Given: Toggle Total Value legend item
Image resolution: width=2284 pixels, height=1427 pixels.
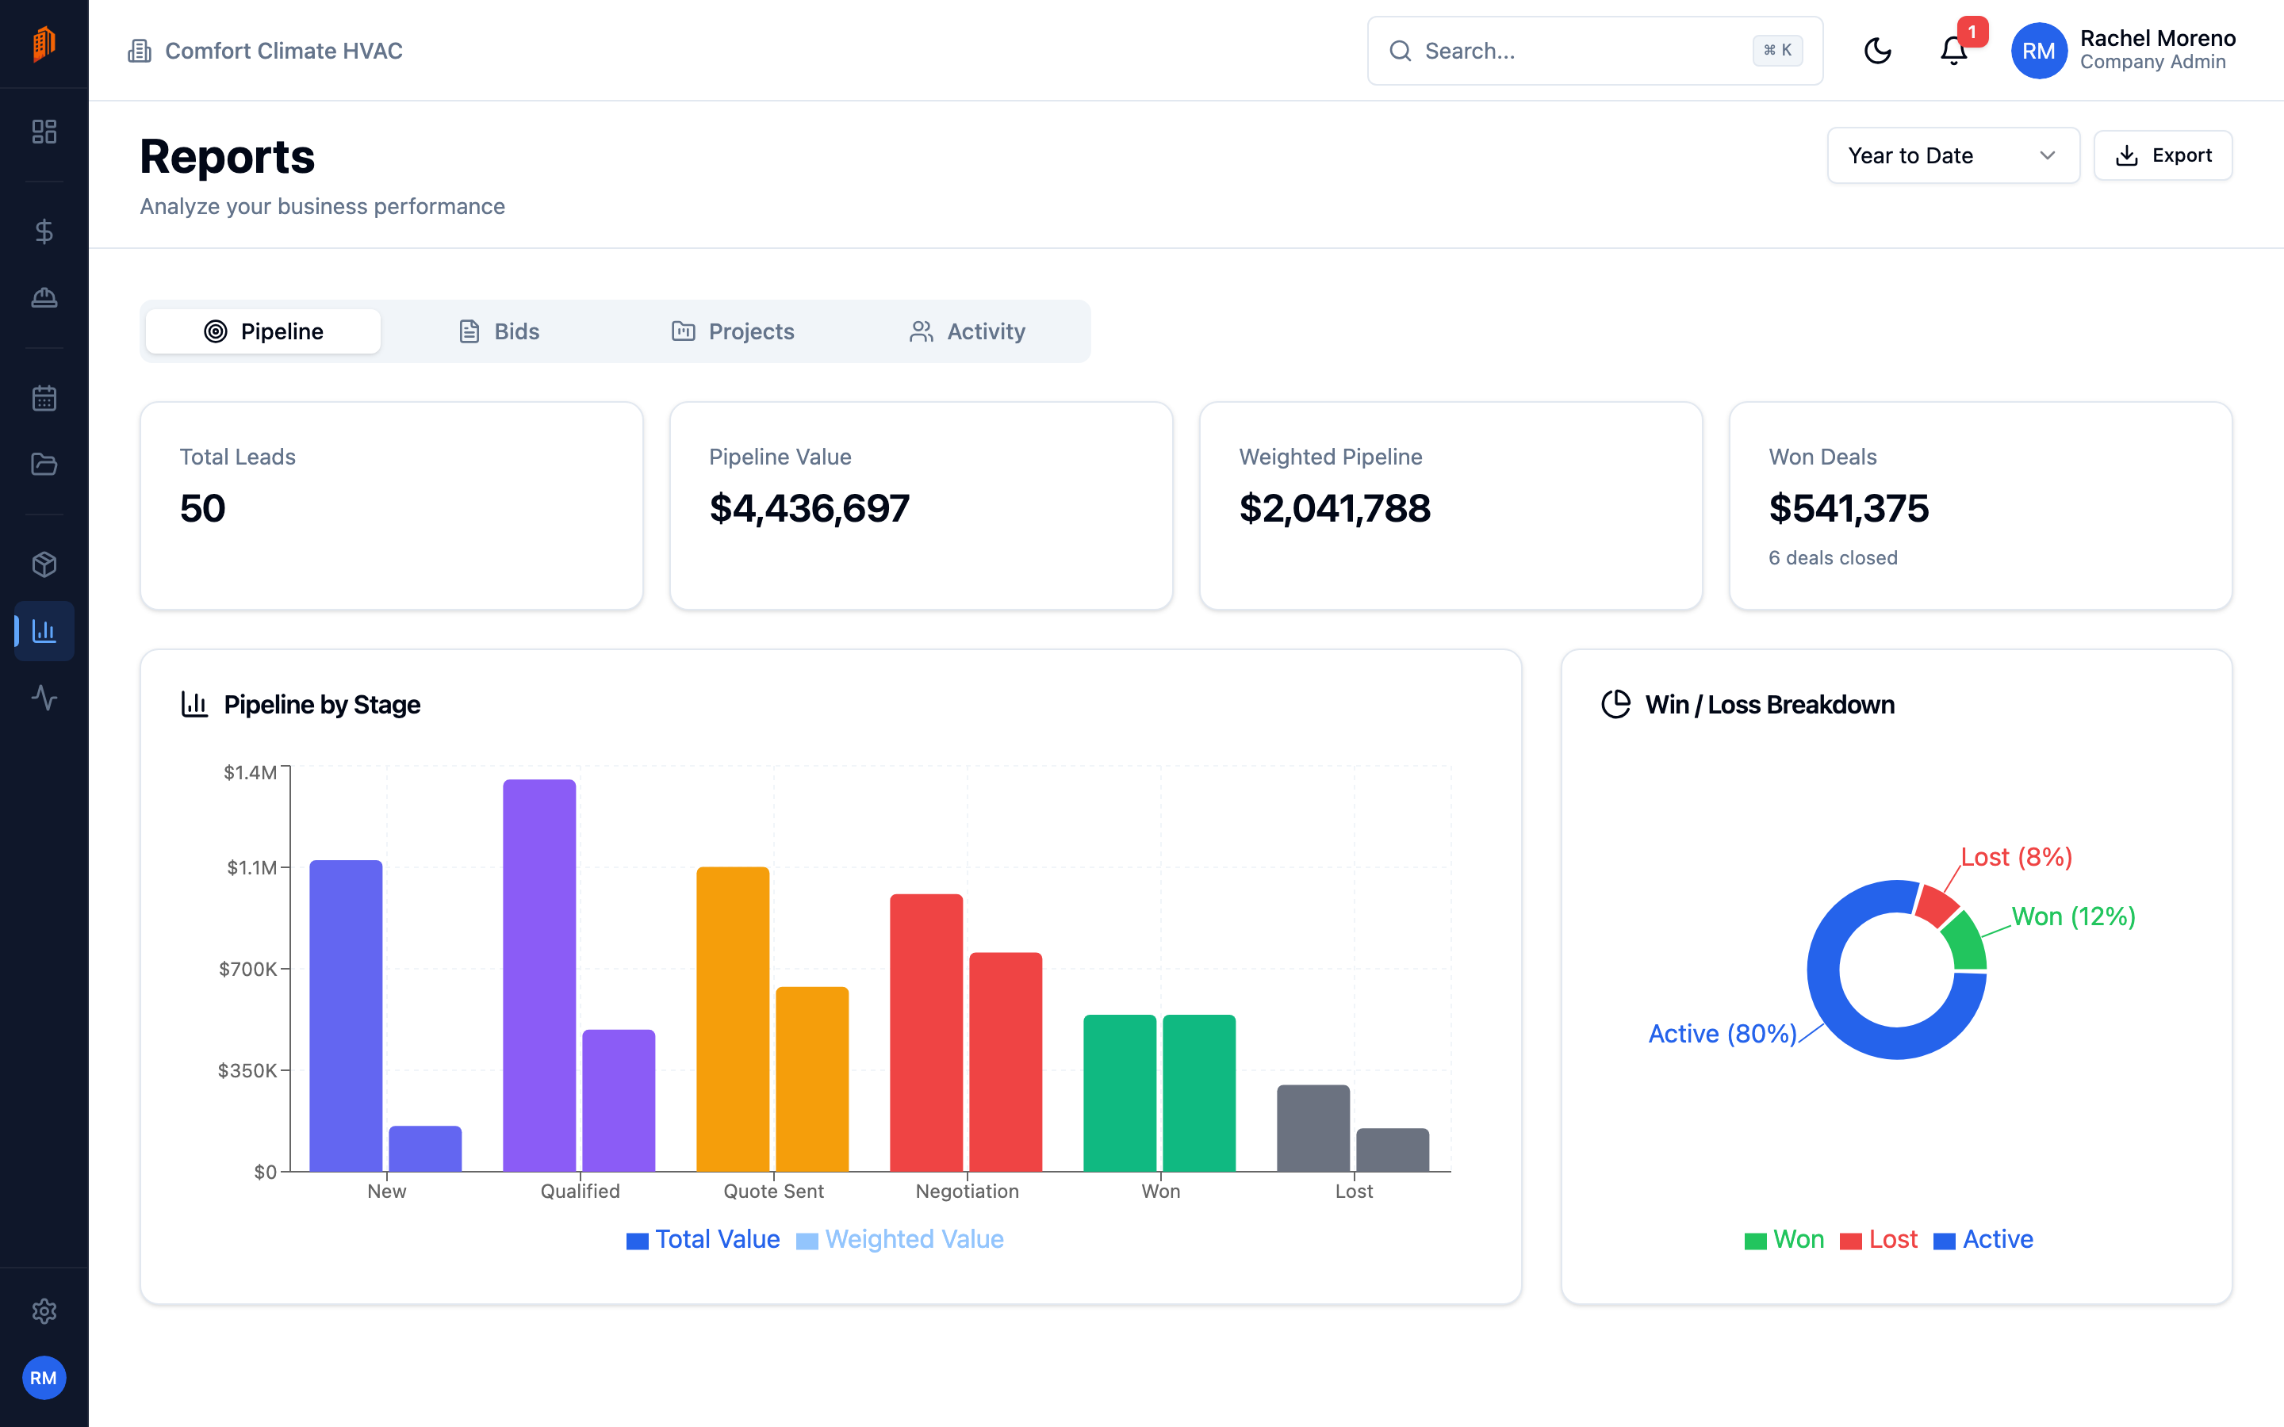Looking at the screenshot, I should click(x=703, y=1239).
